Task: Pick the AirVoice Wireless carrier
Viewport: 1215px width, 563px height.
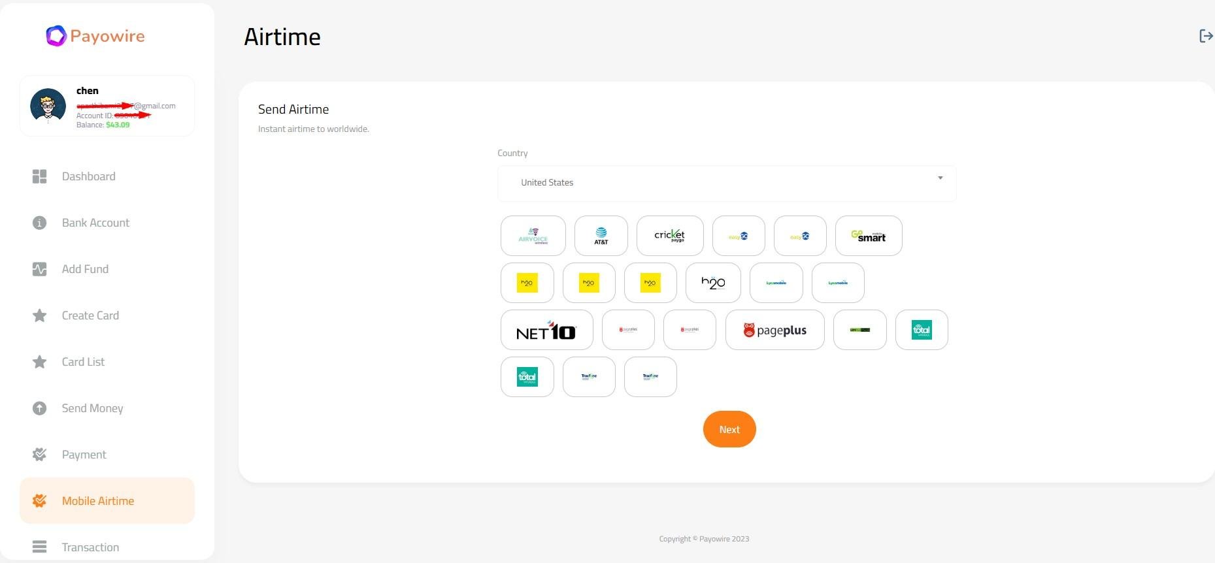Action: click(533, 236)
